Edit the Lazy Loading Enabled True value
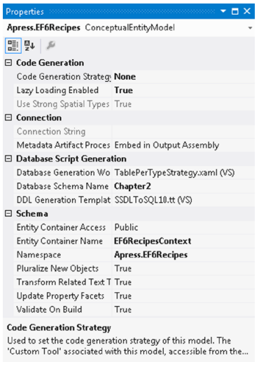The height and width of the screenshot is (369, 259). 183,90
